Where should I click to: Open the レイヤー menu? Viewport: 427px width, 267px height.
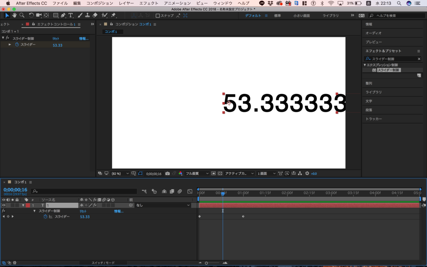126,3
